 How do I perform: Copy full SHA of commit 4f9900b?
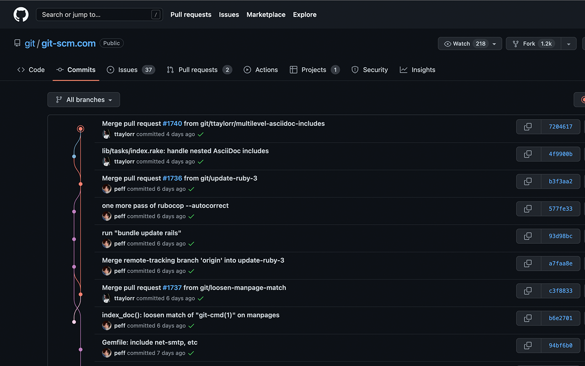pos(528,154)
